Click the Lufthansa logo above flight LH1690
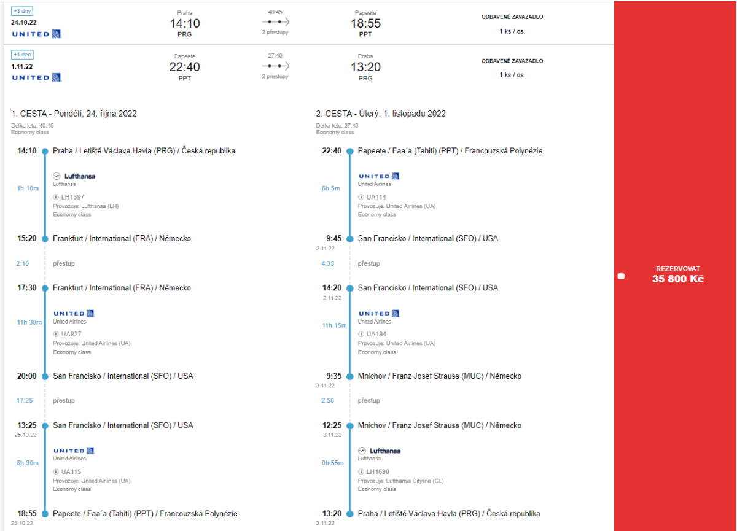The image size is (737, 531). [379, 451]
